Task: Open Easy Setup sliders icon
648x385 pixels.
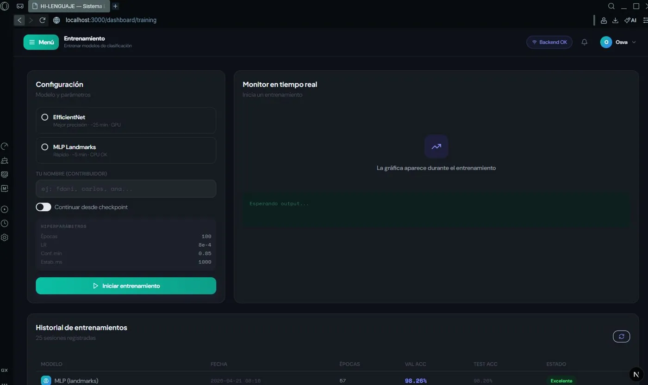Action: tap(645, 20)
